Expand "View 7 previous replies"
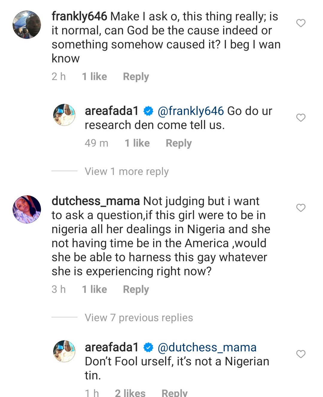Image resolution: width=323 pixels, height=397 pixels. 139,318
